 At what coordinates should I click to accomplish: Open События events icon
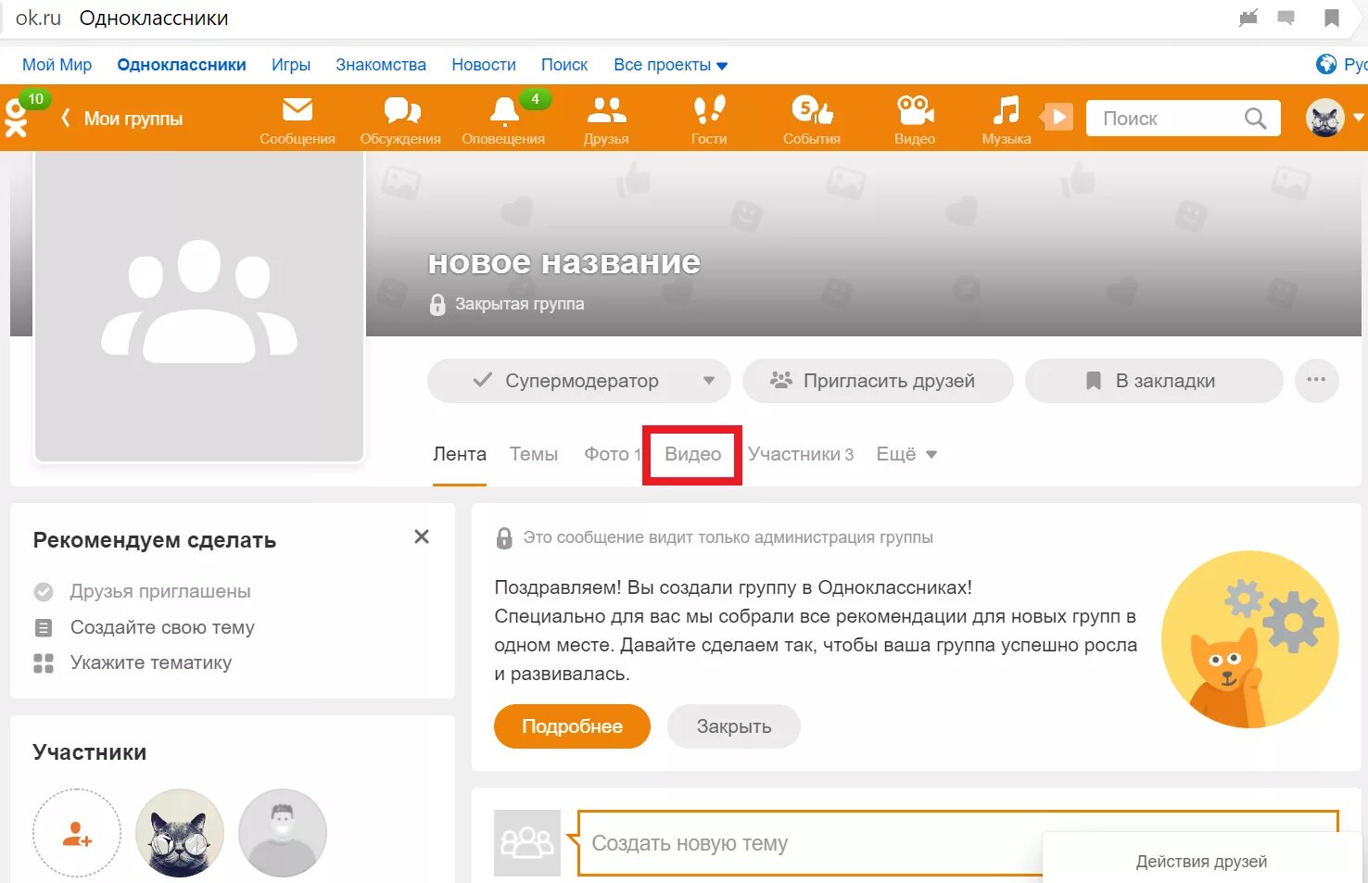(812, 110)
